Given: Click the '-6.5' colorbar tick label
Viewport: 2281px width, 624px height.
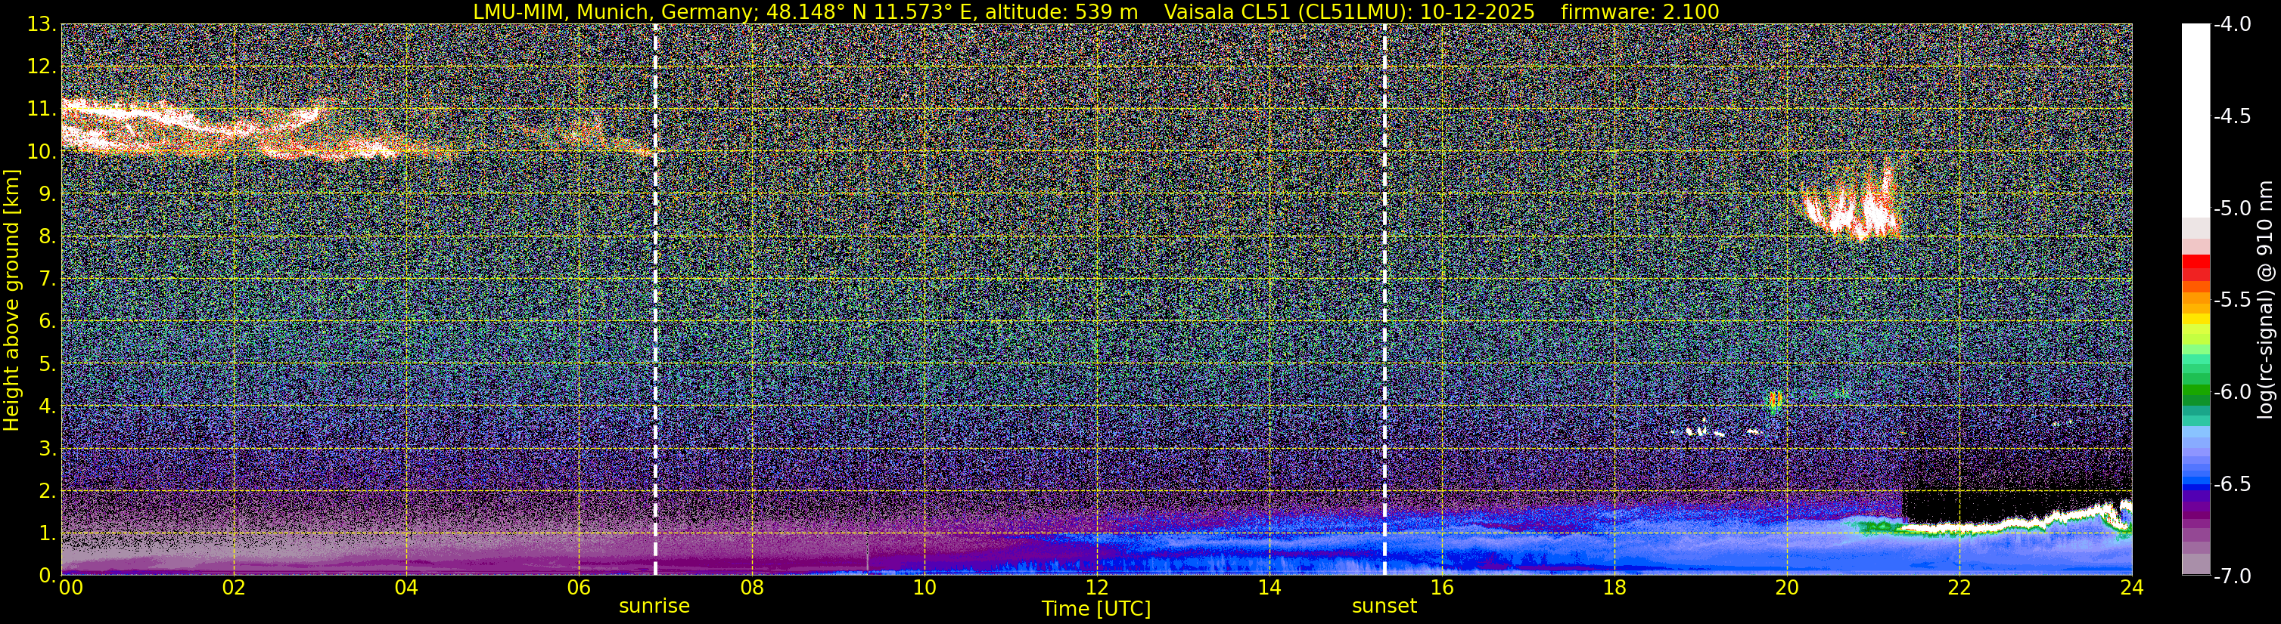Looking at the screenshot, I should click(2231, 484).
